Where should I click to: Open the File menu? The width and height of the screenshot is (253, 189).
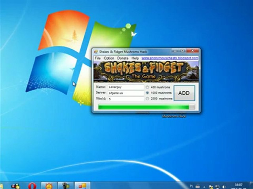[98, 58]
